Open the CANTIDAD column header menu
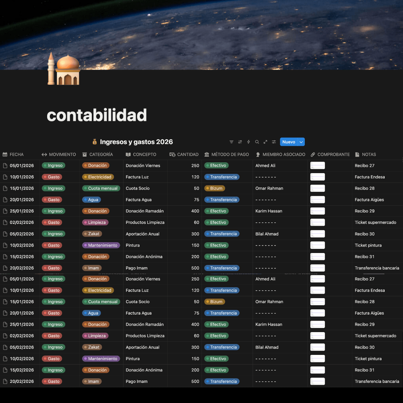The image size is (403, 403). [184, 154]
